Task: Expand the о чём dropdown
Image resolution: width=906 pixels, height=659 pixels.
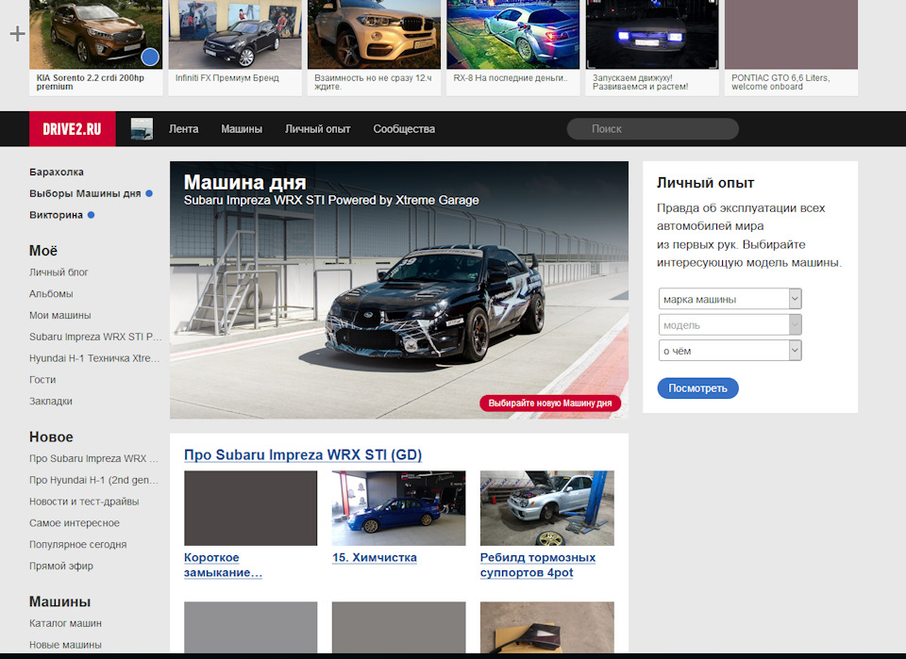Action: [730, 351]
